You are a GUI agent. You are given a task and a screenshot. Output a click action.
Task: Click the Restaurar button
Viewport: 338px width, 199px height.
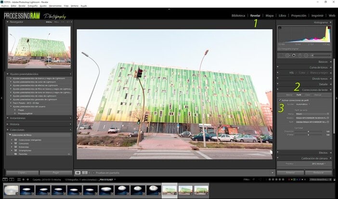pos(318,172)
